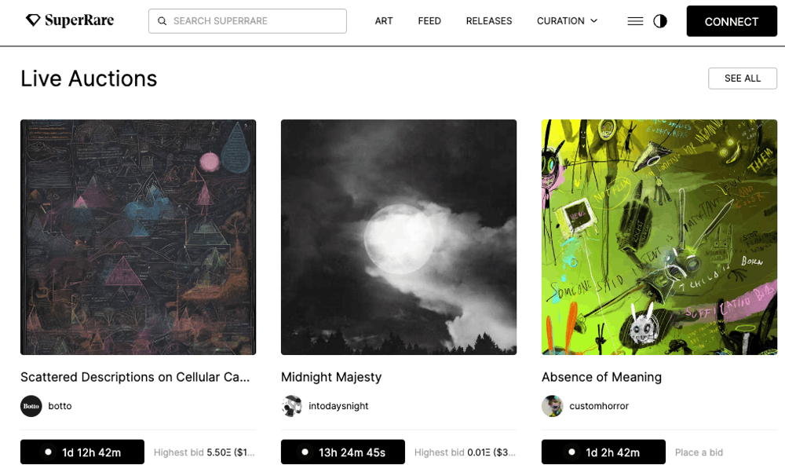Click the 13h 24m 45s auction timer
This screenshot has height=472, width=785.
click(343, 452)
